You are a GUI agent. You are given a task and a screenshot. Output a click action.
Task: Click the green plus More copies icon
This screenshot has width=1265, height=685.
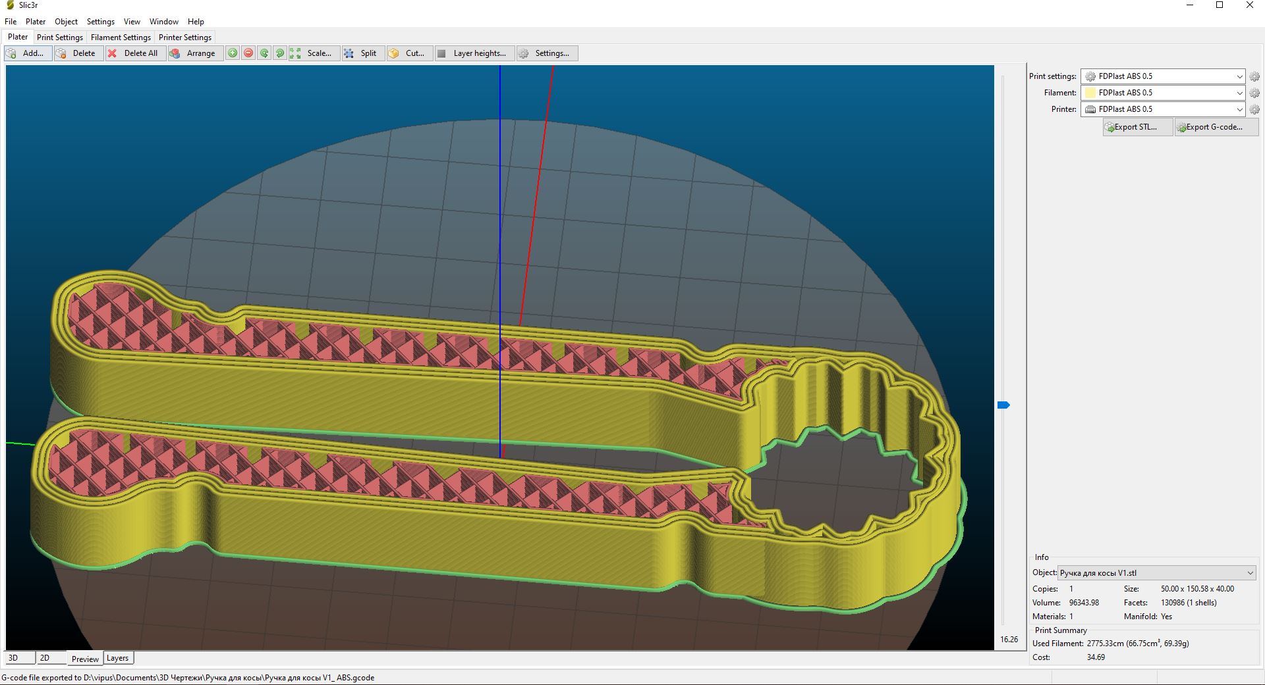[233, 53]
